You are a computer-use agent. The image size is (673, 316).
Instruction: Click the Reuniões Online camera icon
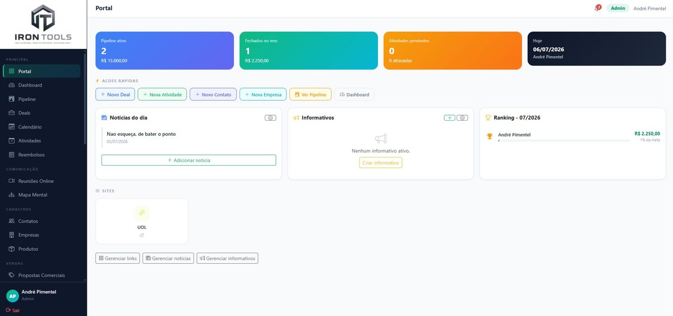[x=12, y=181]
